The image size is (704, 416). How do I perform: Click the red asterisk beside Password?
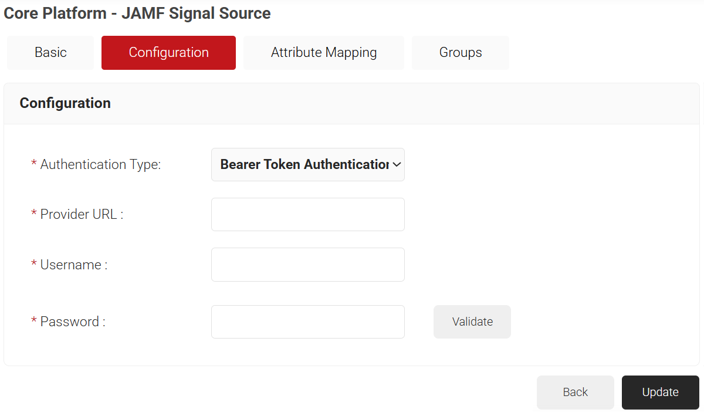33,322
